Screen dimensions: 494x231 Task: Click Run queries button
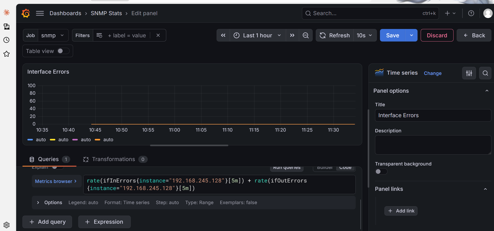(287, 168)
